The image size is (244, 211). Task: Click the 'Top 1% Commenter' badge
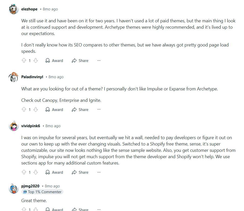point(42,192)
